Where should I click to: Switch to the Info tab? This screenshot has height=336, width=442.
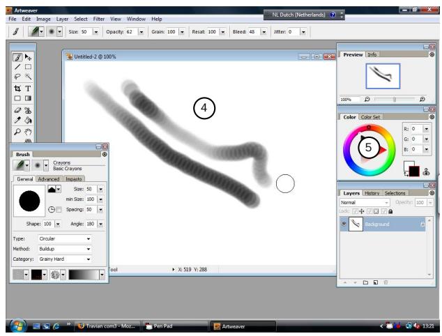point(372,54)
